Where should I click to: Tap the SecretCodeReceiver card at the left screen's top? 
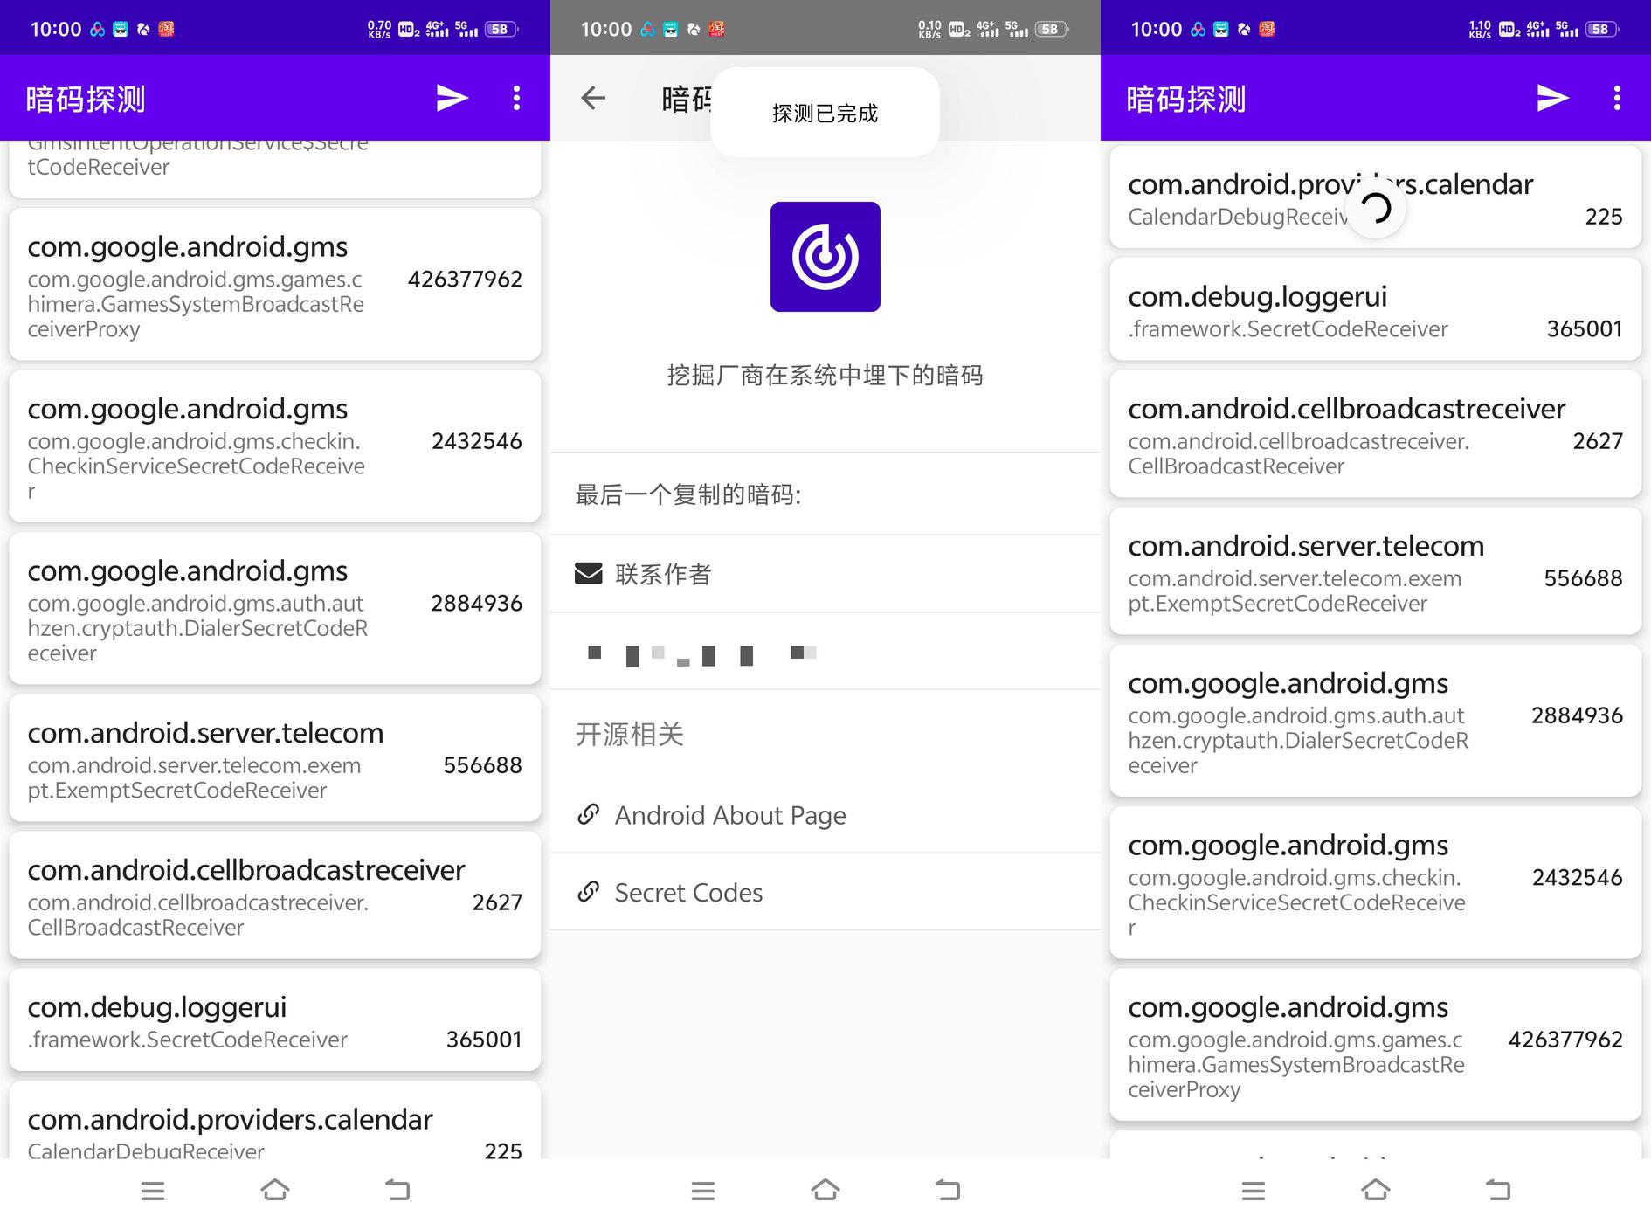[275, 168]
